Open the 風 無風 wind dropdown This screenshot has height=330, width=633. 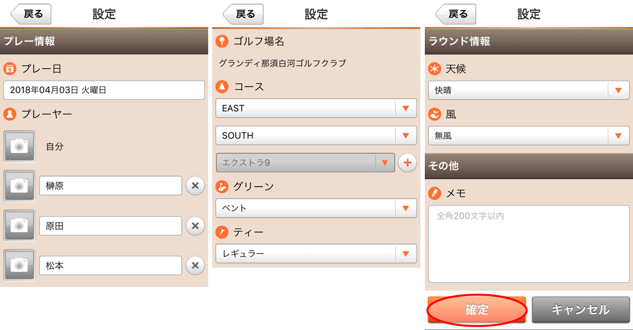[x=529, y=136]
